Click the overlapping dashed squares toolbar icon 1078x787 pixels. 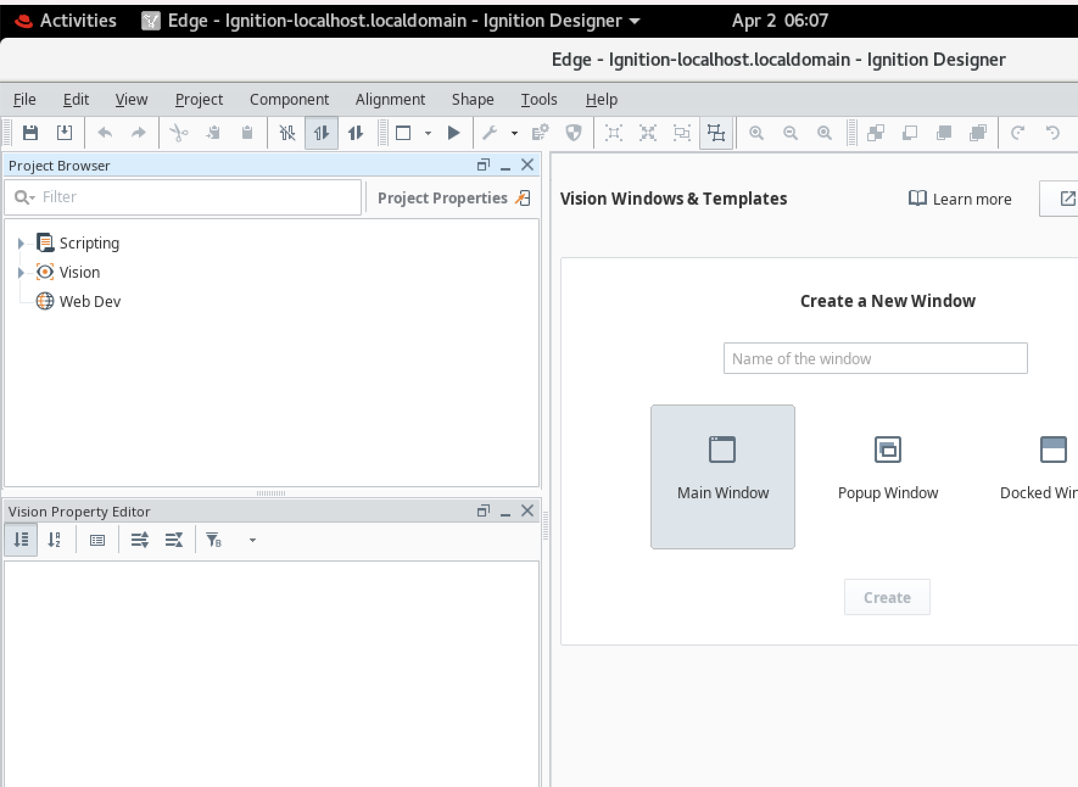click(x=682, y=133)
